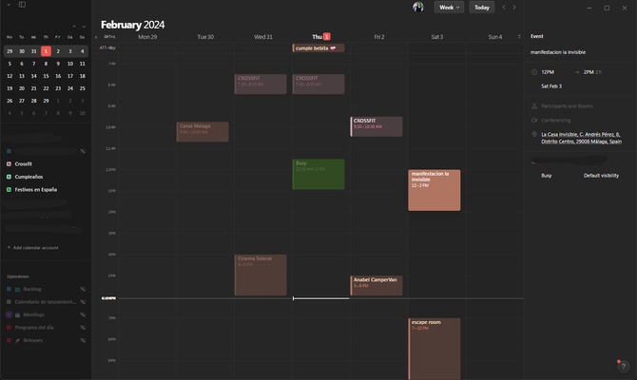
Task: Show next month in mini calendar
Action: pyautogui.click(x=84, y=27)
